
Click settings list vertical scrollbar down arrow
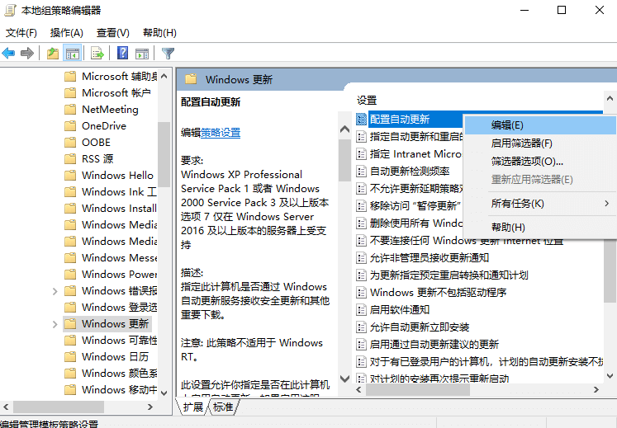click(x=610, y=376)
